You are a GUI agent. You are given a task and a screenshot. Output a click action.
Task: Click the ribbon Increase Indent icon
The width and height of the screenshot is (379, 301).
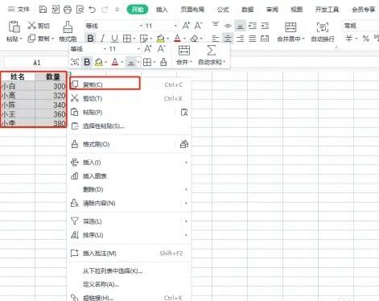click(x=265, y=26)
